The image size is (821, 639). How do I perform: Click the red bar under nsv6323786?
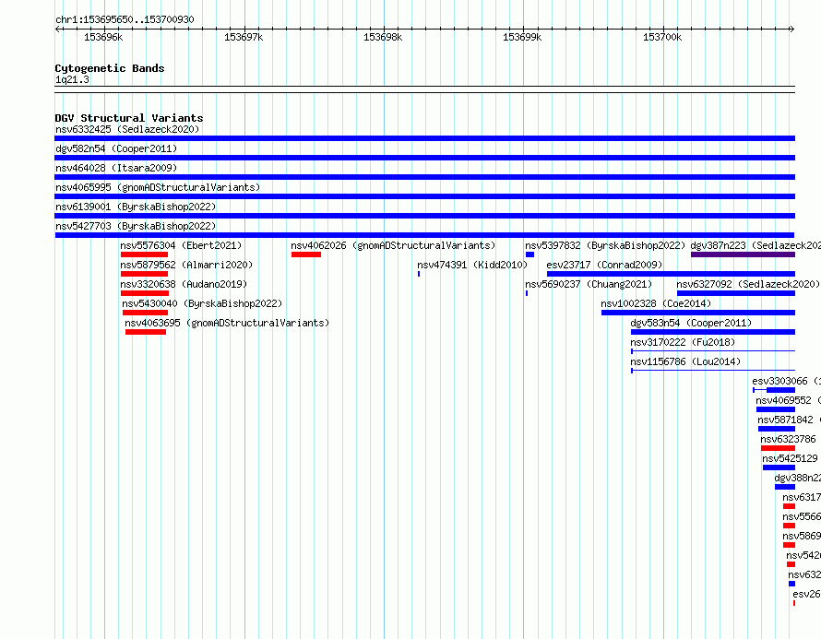click(778, 448)
